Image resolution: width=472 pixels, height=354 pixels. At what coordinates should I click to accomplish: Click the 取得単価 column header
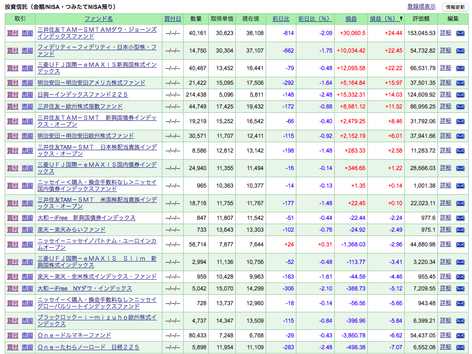pos(222,18)
